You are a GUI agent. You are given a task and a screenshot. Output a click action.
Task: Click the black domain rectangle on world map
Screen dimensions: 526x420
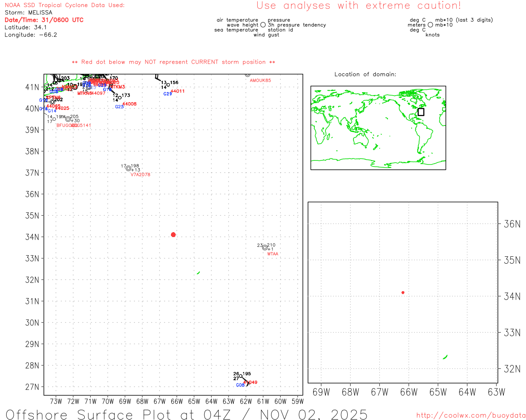click(421, 112)
